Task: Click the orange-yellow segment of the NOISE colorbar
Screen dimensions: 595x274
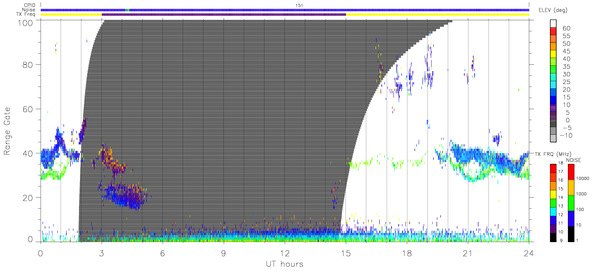Action: (x=571, y=187)
